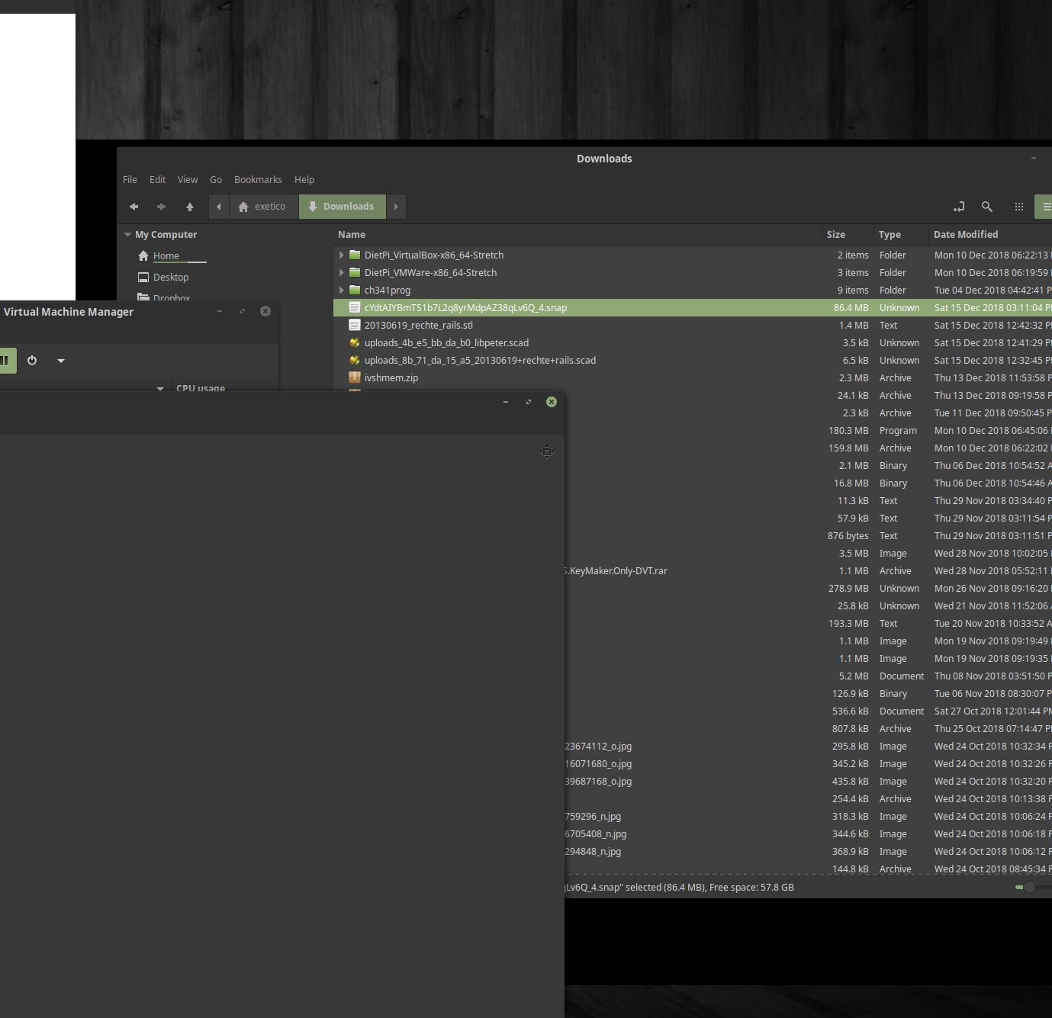1052x1018 pixels.
Task: Open file search with the magnifier icon
Action: click(986, 207)
